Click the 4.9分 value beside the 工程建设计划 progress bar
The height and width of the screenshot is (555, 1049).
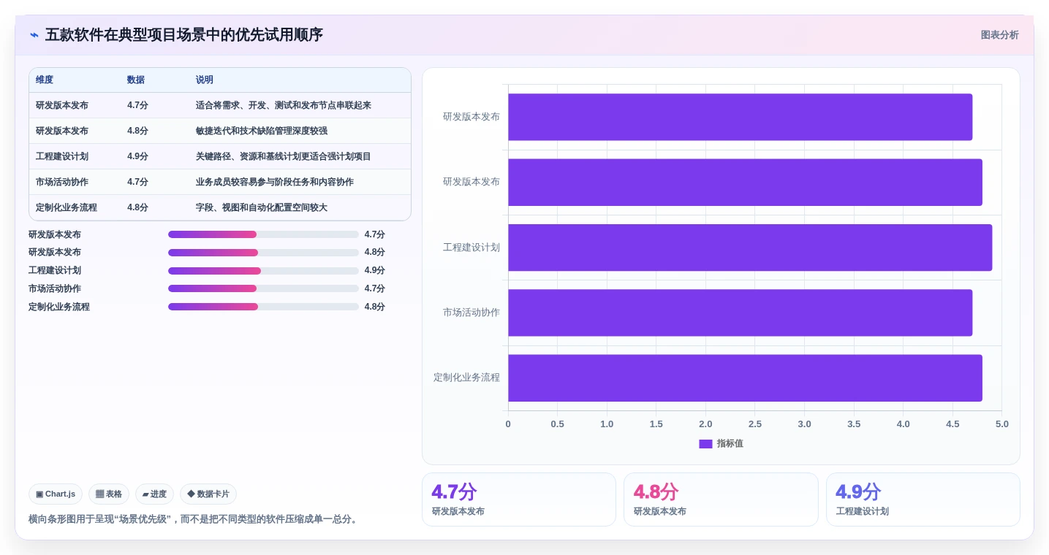(x=375, y=270)
